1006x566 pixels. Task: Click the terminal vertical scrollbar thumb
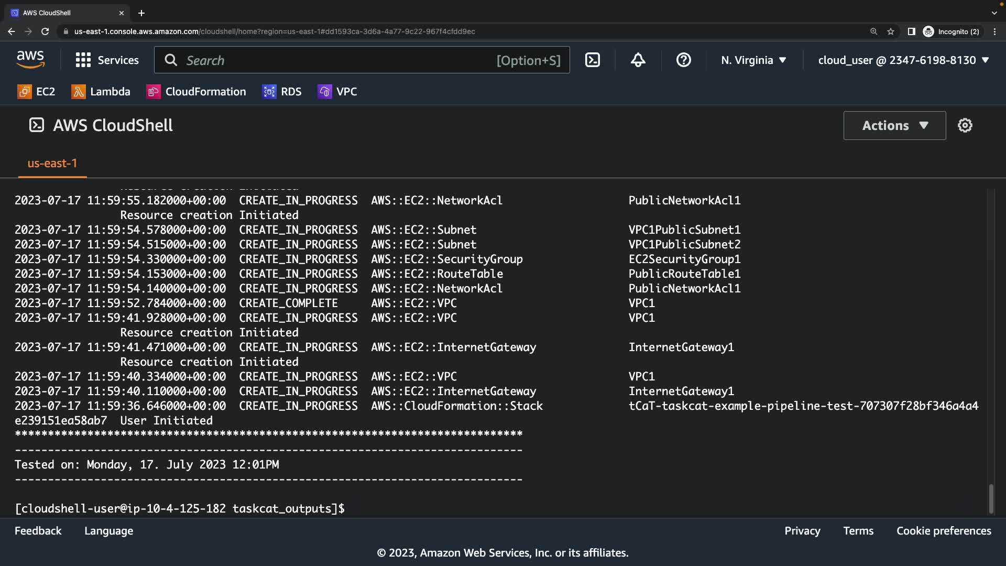(x=991, y=498)
